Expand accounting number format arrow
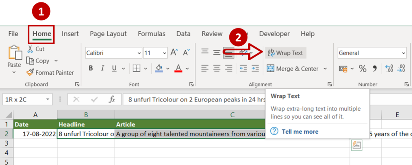Viewport: 412px width, 165px height. click(x=352, y=69)
